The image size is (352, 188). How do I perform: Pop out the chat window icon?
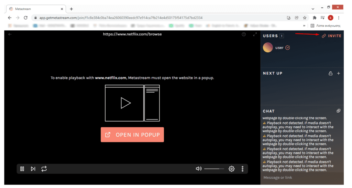[339, 111]
